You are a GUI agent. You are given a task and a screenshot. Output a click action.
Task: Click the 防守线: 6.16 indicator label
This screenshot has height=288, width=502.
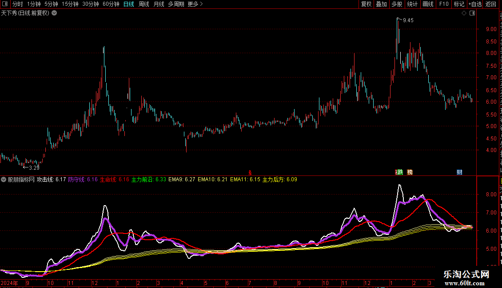[83, 179]
